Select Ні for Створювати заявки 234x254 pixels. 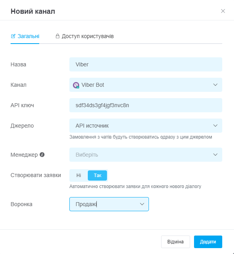click(x=79, y=175)
